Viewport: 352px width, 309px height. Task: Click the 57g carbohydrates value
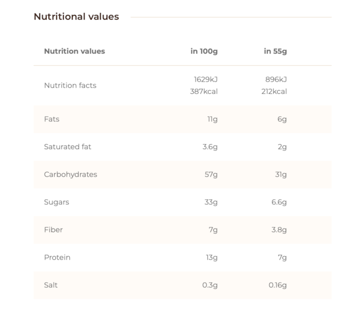[x=211, y=174]
